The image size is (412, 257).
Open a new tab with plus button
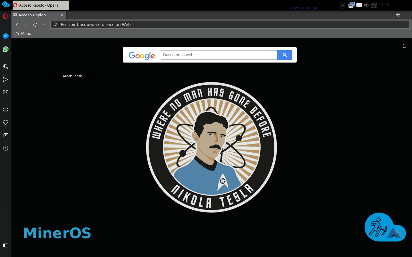[x=71, y=15]
